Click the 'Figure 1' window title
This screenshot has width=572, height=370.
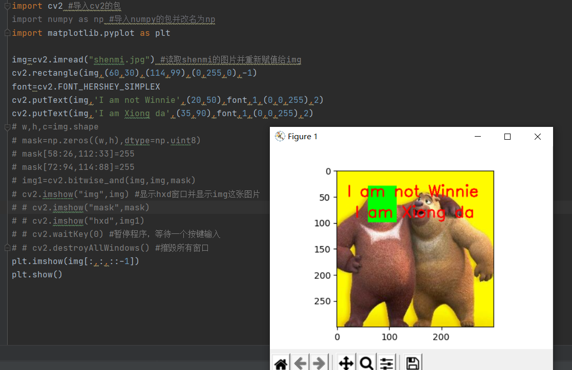[x=303, y=136]
